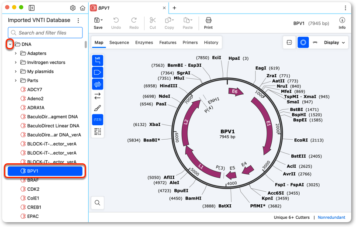Close the BPV1 tab
Viewport: 356px width, 227px height.
[x=164, y=8]
